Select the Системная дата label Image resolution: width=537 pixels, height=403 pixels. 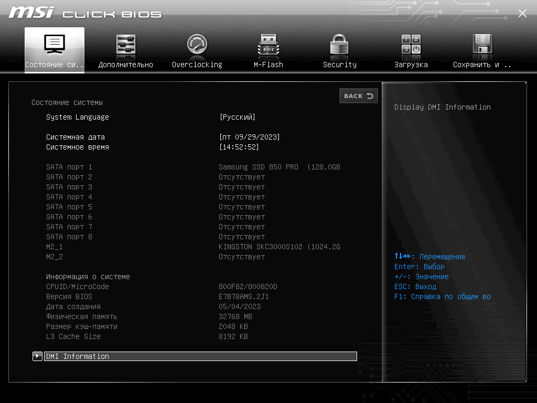coord(76,137)
